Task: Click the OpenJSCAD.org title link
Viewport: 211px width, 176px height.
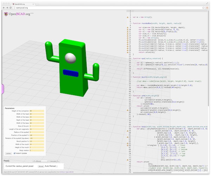Action: click(19, 14)
